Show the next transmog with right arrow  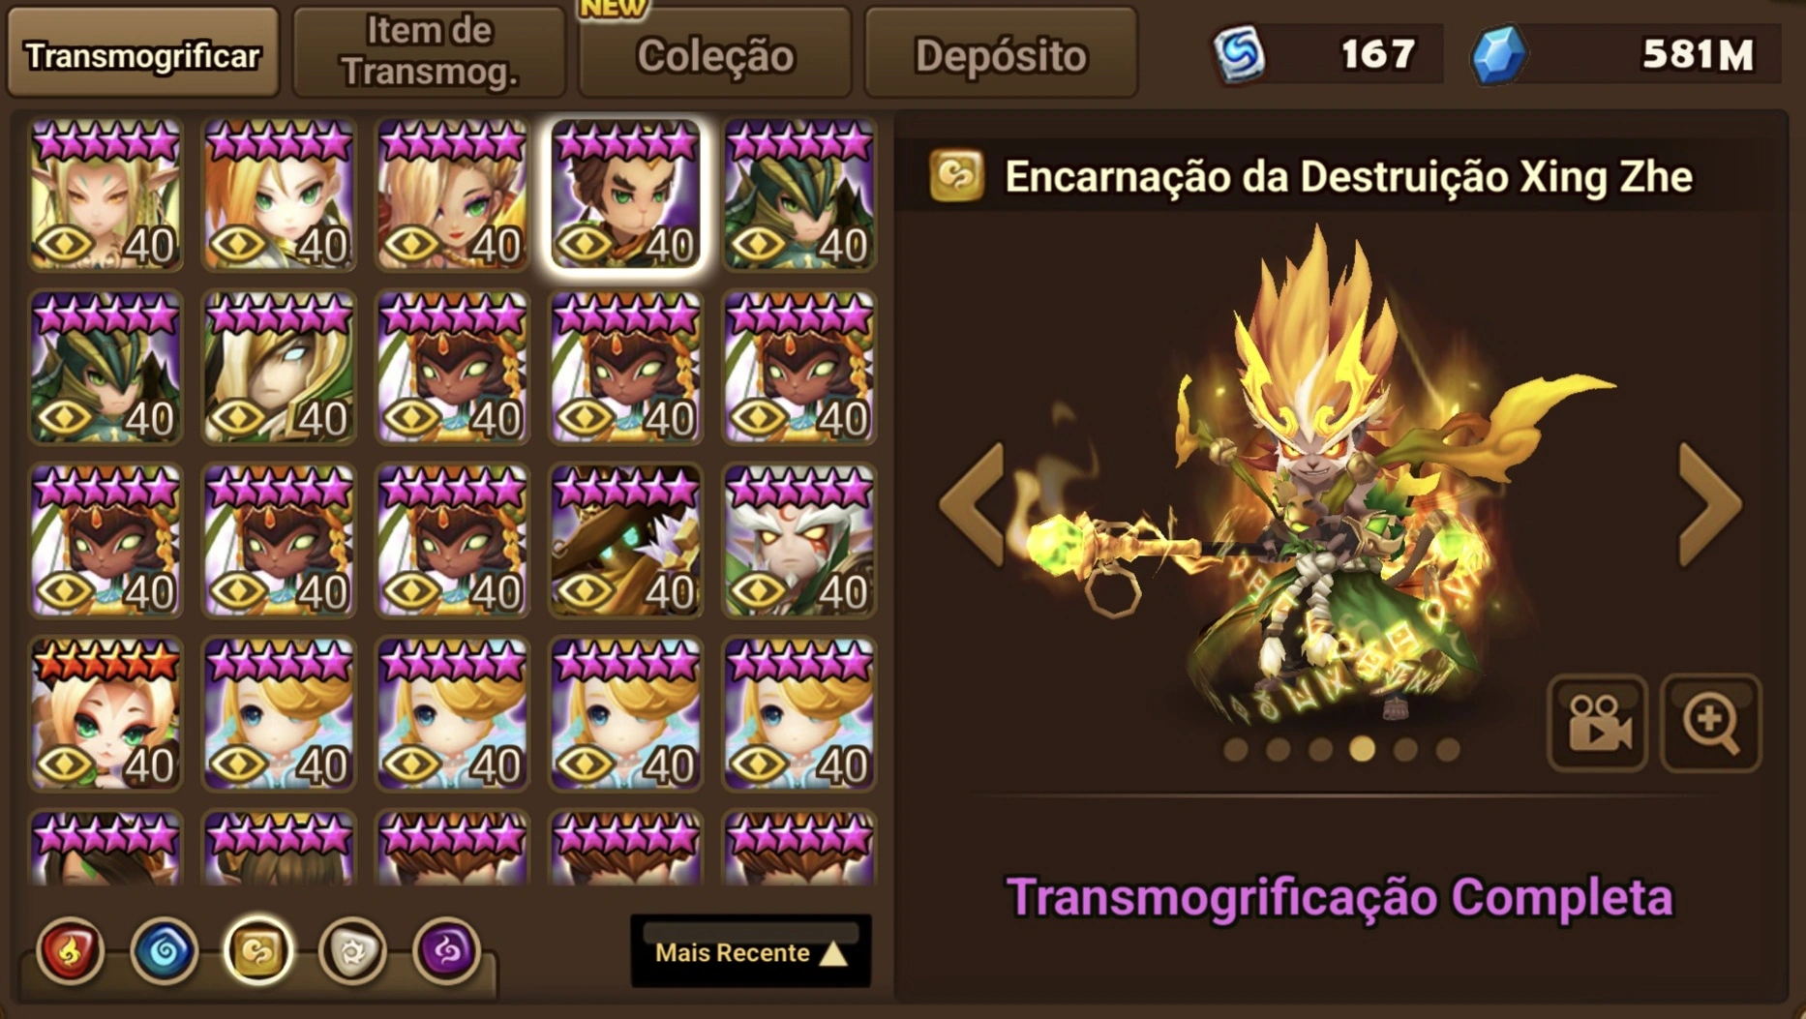click(1709, 503)
